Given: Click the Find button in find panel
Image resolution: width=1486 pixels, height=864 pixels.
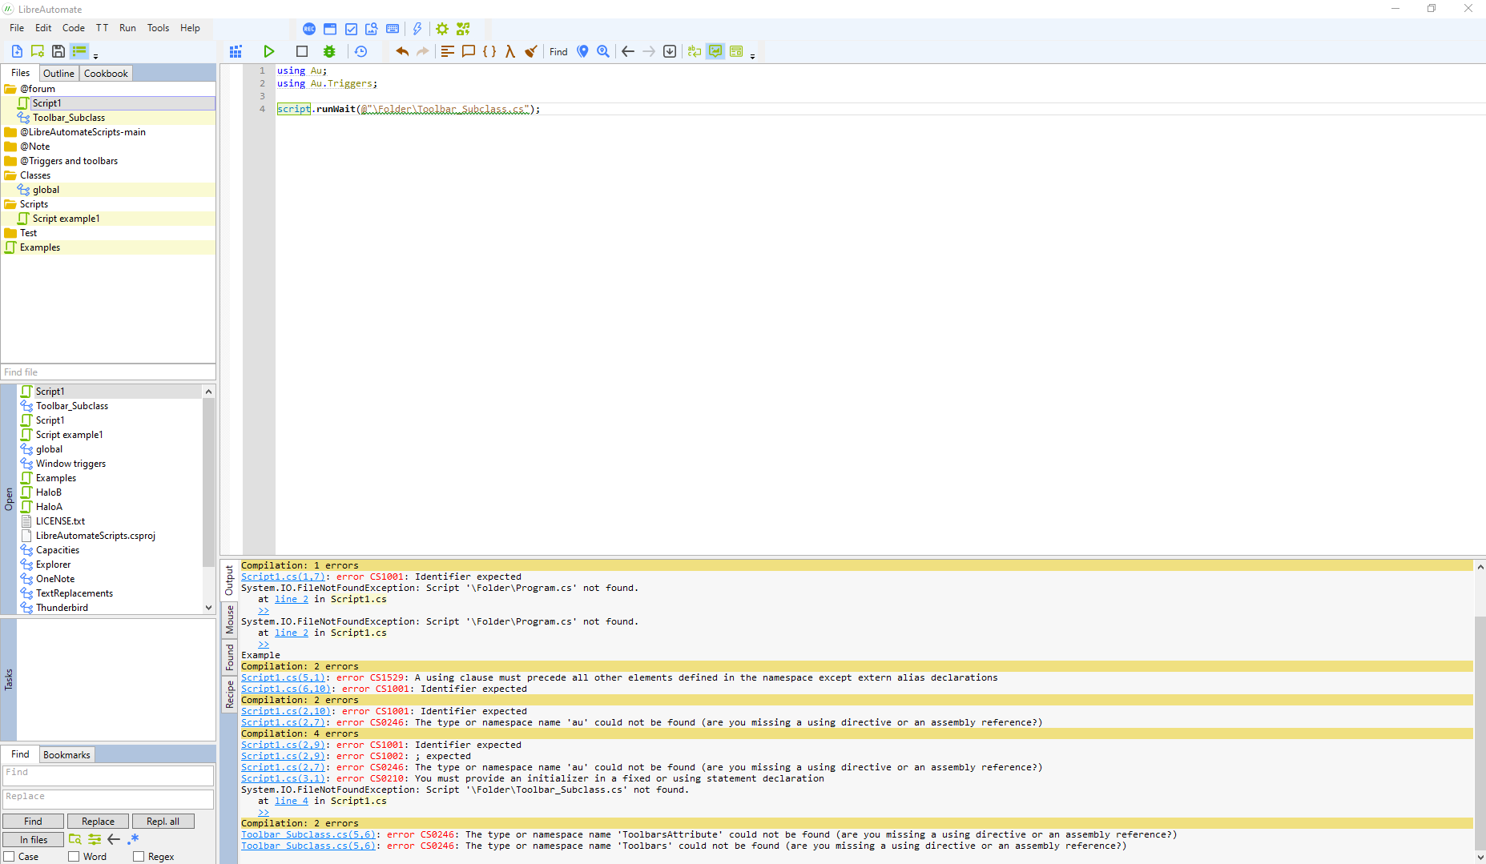Looking at the screenshot, I should pyautogui.click(x=33, y=822).
